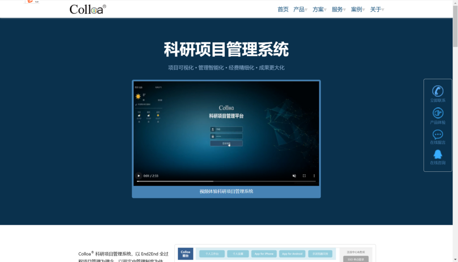458x262 pixels.
Task: Click the App for iPhone box
Action: coord(264,254)
